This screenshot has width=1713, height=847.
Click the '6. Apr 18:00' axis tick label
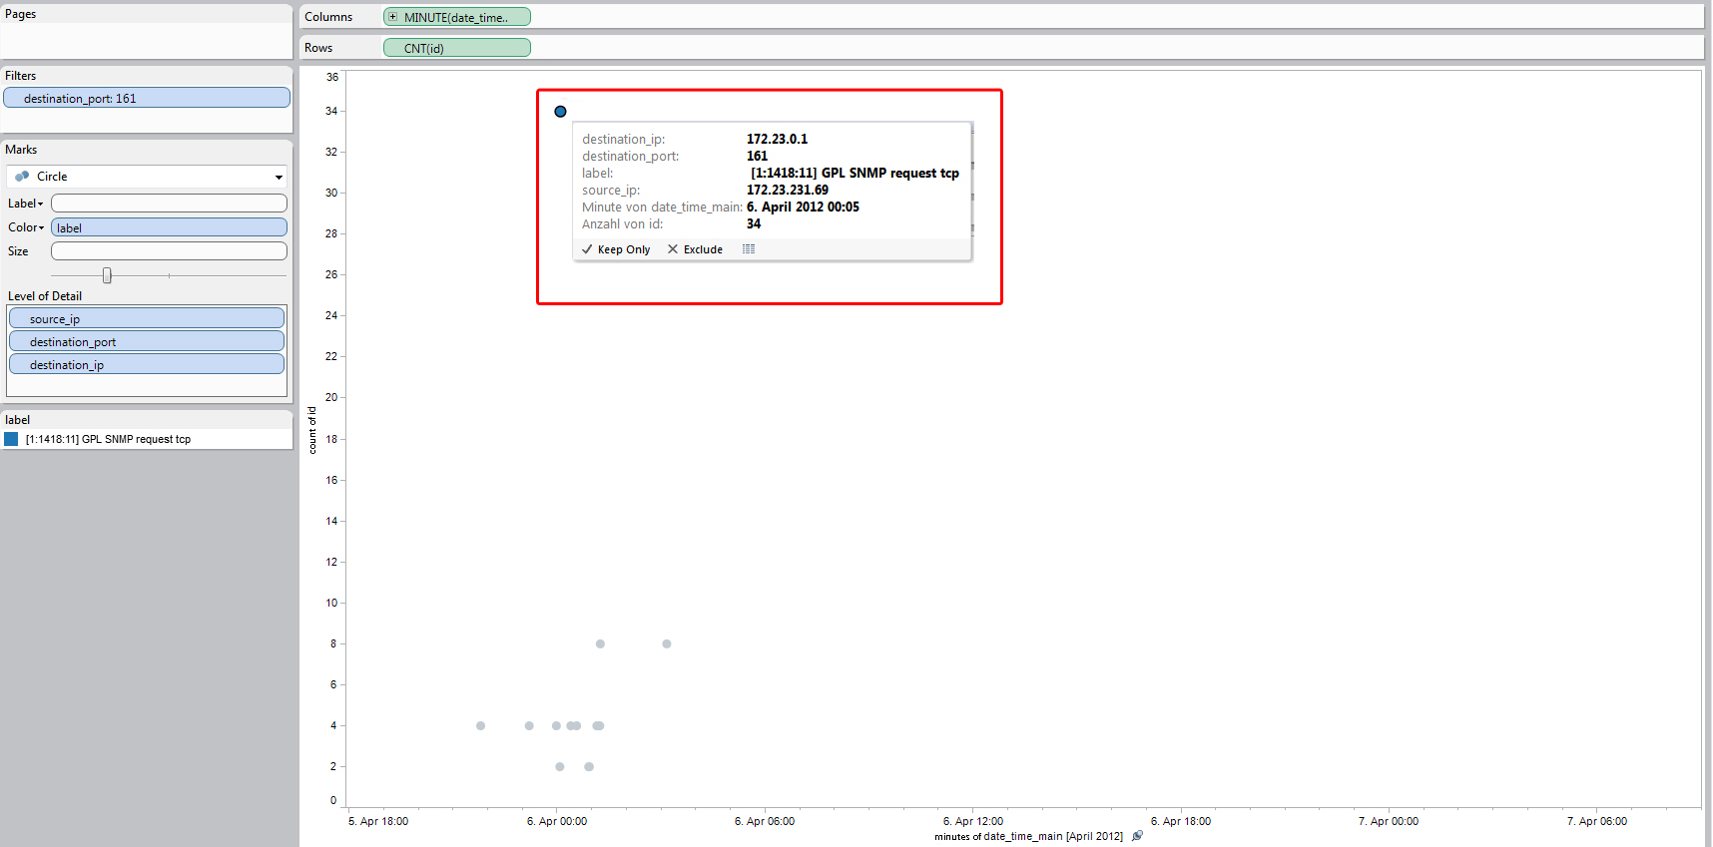click(1181, 821)
